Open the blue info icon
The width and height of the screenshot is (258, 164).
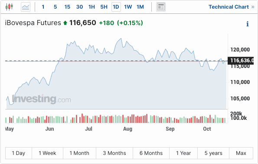click(x=248, y=24)
